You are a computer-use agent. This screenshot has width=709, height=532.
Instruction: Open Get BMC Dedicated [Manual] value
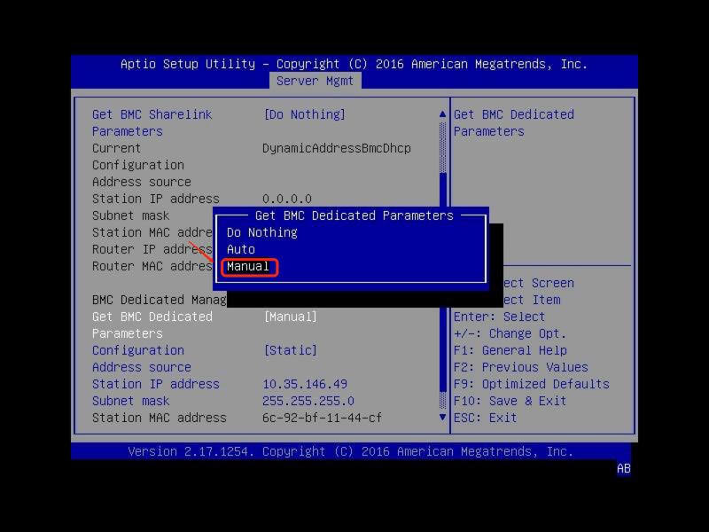pyautogui.click(x=290, y=317)
